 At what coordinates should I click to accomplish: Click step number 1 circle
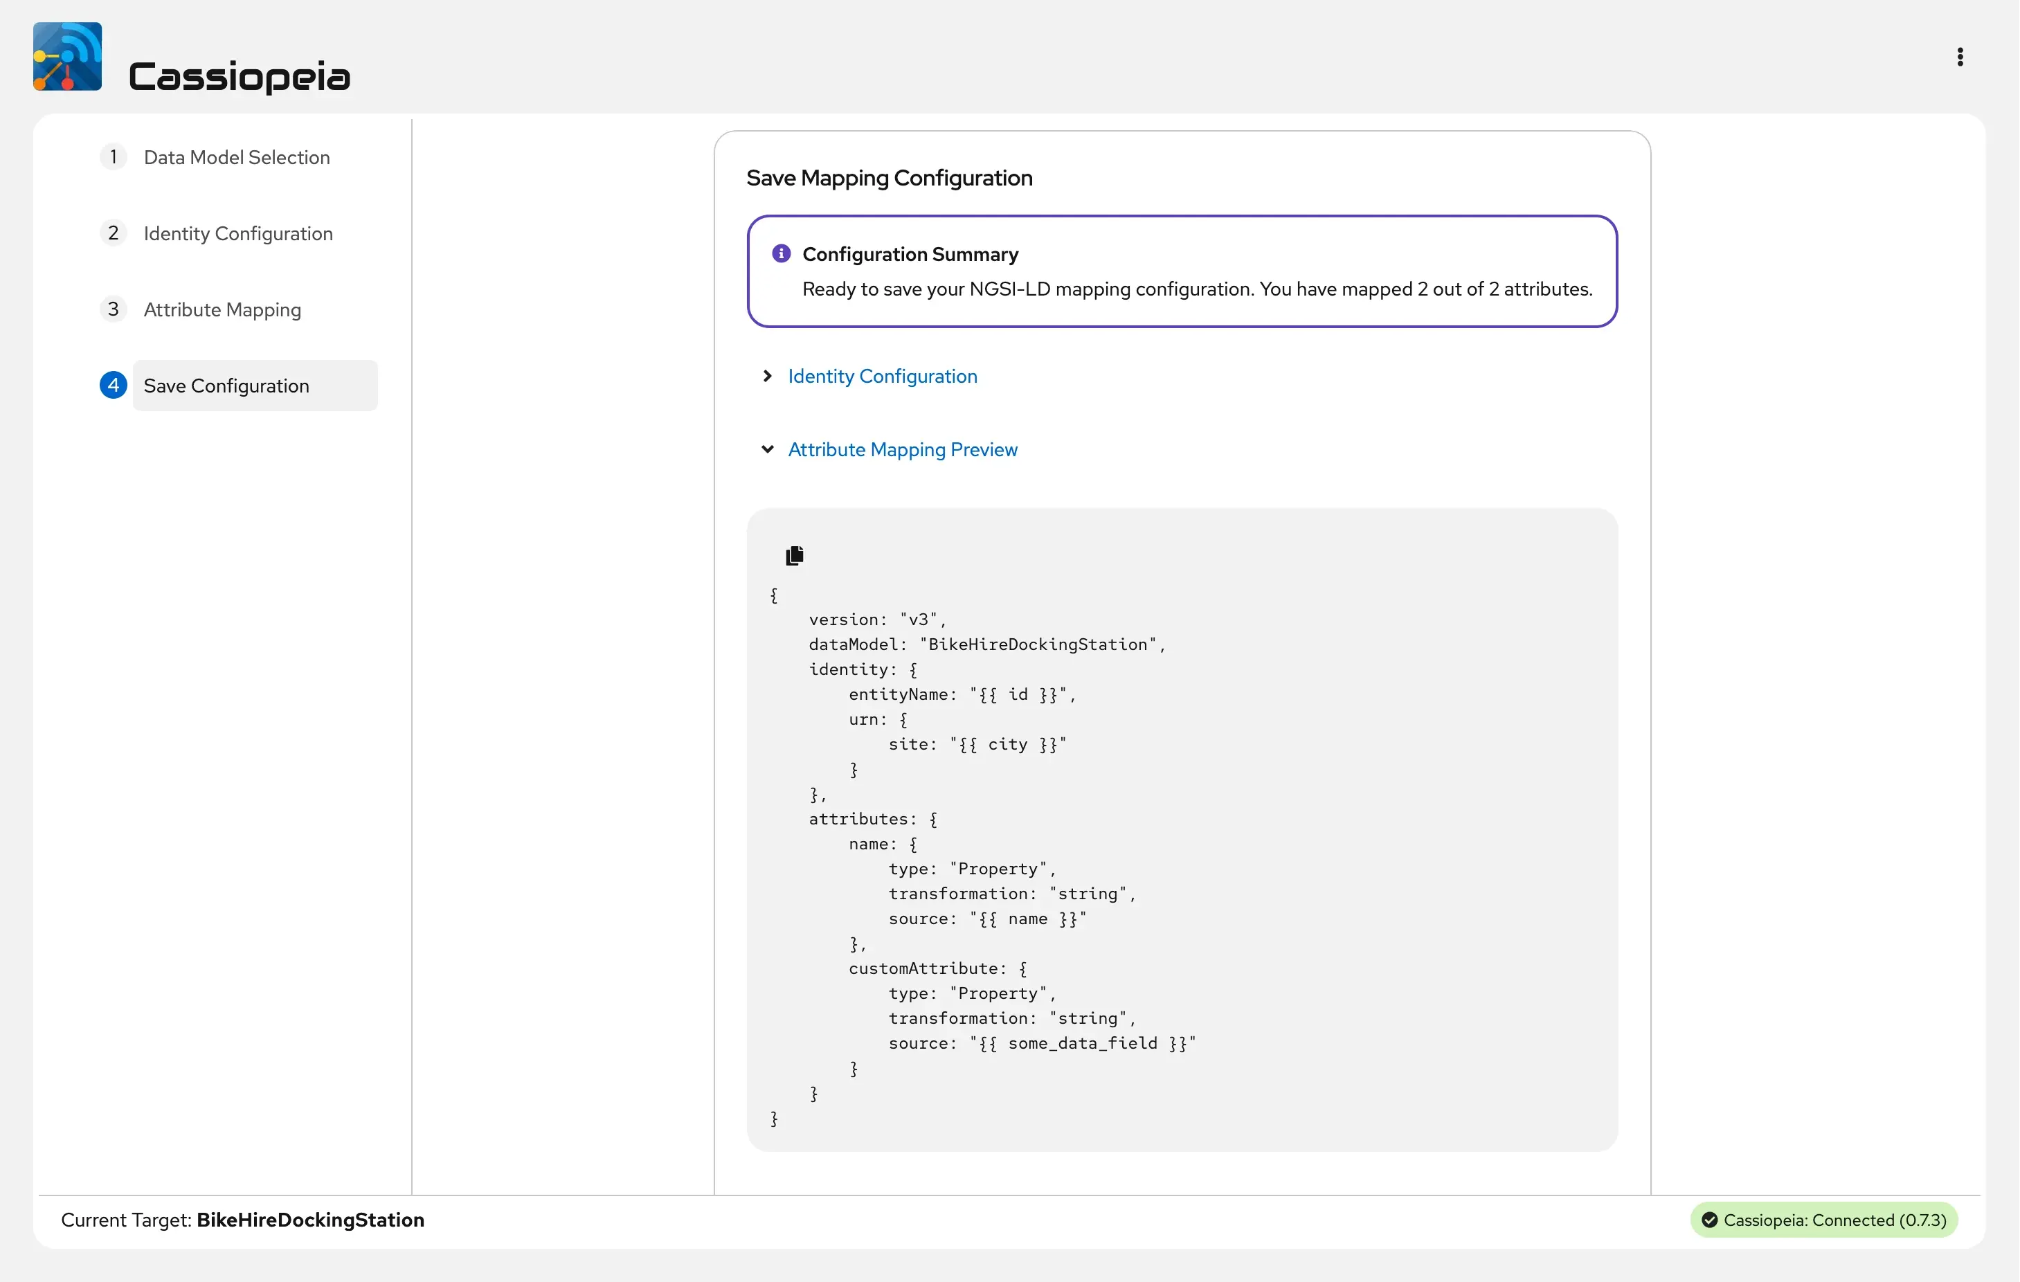[114, 157]
